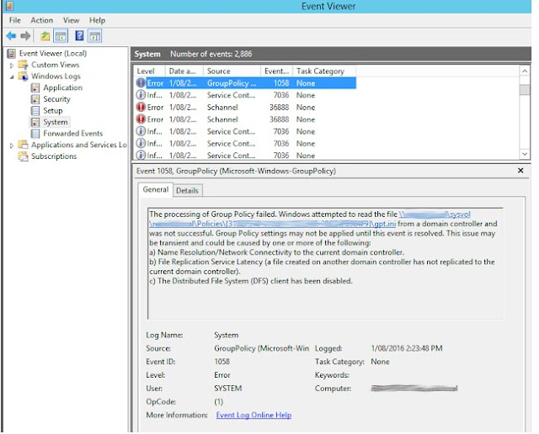Expand the Custom Views node
This screenshot has width=539, height=434.
click(x=12, y=65)
